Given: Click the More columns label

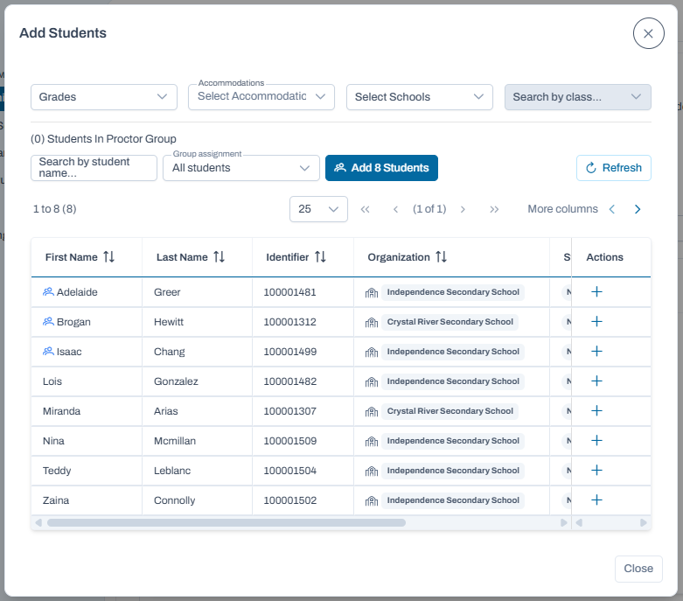Looking at the screenshot, I should click(x=563, y=209).
